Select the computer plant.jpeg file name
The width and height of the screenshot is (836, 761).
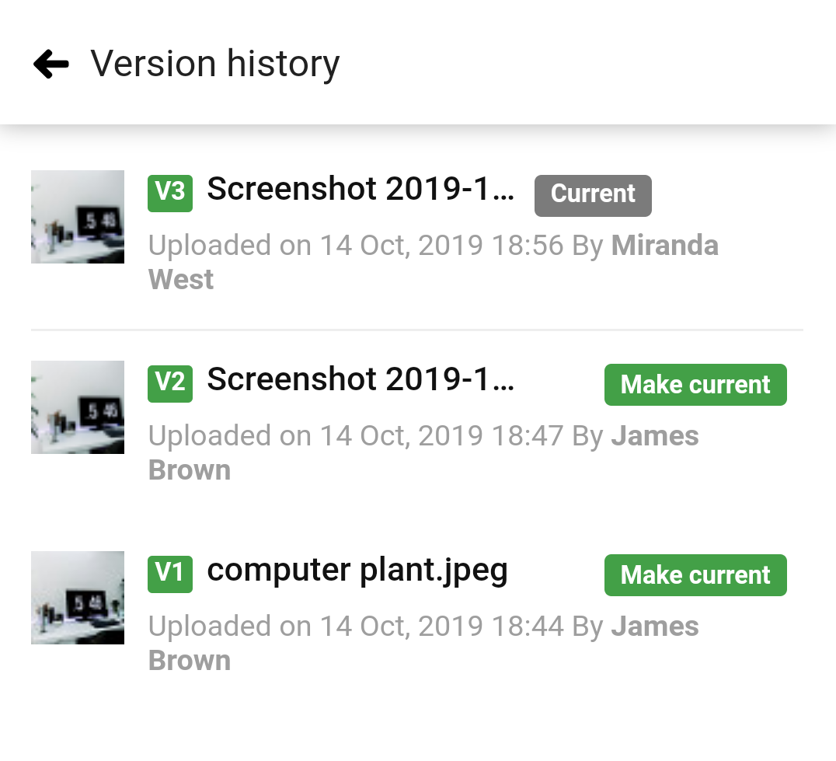tap(357, 569)
